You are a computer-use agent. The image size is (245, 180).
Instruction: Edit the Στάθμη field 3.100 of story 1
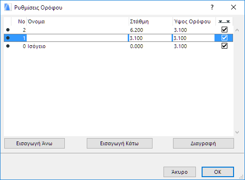(x=150, y=38)
